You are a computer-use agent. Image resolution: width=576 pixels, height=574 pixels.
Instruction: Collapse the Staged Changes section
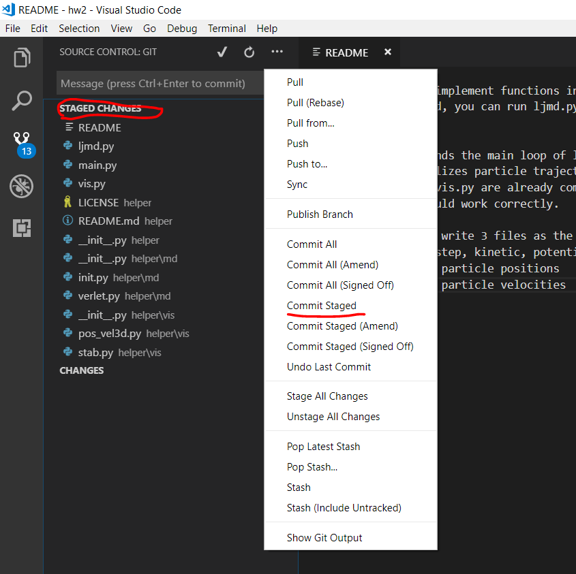[x=100, y=108]
